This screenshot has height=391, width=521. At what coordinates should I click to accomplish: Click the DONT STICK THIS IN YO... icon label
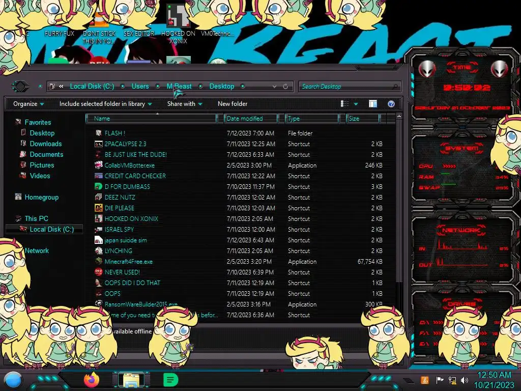pos(99,37)
